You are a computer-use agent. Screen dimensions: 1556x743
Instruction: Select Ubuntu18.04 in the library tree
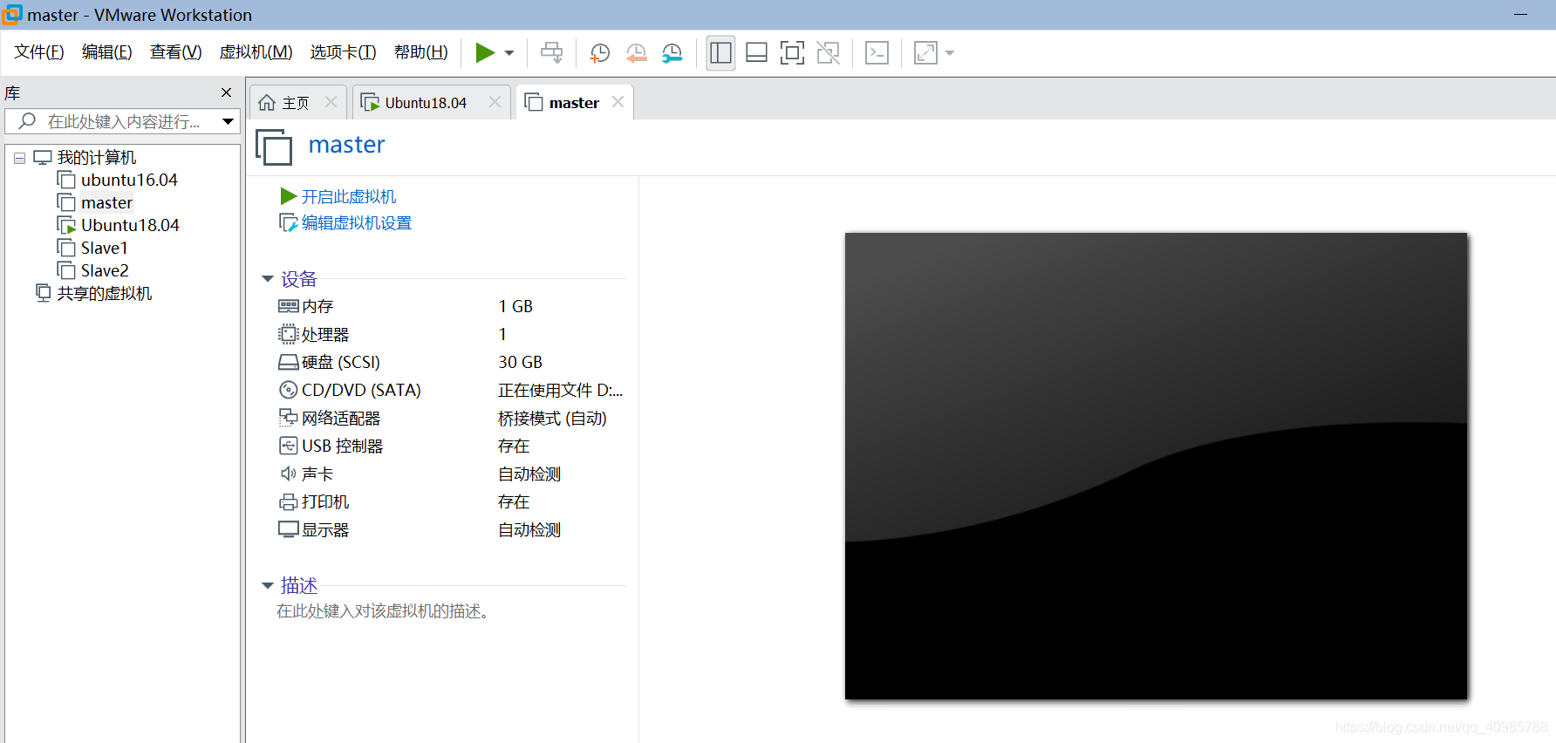pos(130,226)
